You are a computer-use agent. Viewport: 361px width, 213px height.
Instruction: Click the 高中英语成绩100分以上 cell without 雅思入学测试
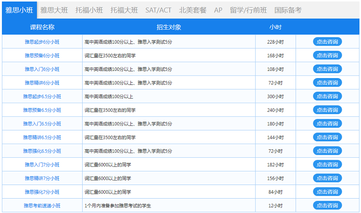tap(169, 96)
